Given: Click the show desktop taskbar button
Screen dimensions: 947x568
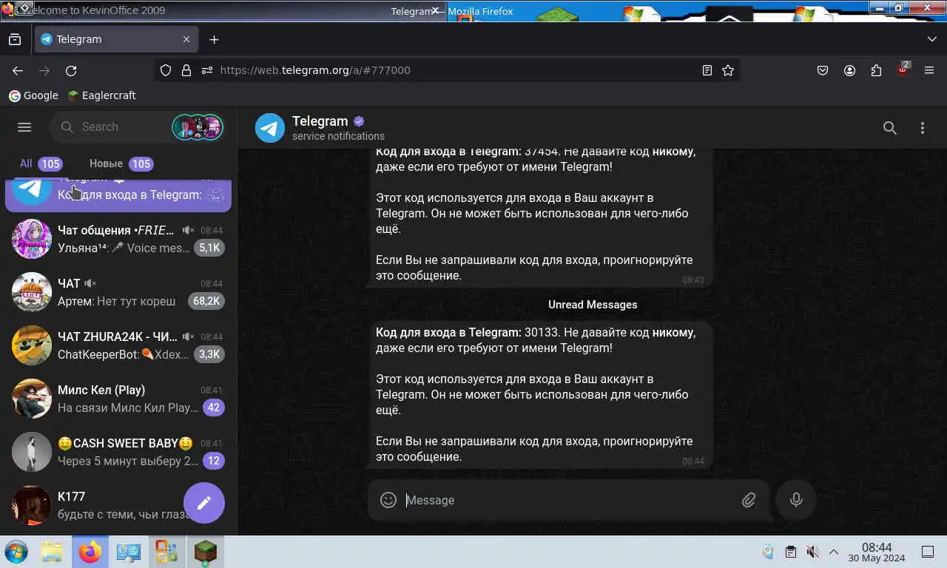Looking at the screenshot, I should coord(927,552).
